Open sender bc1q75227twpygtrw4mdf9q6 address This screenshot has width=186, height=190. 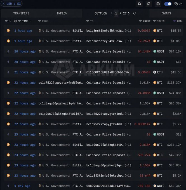point(60,83)
